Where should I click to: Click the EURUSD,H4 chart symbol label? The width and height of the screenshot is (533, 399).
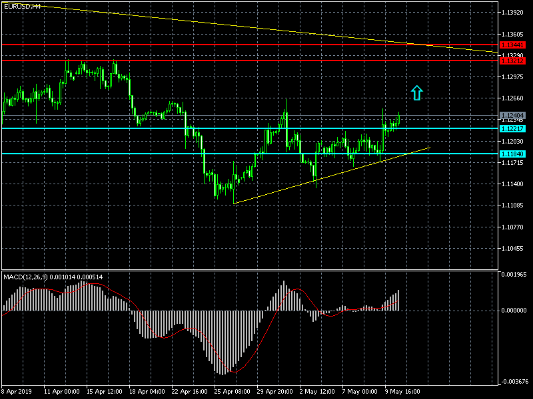[22, 6]
